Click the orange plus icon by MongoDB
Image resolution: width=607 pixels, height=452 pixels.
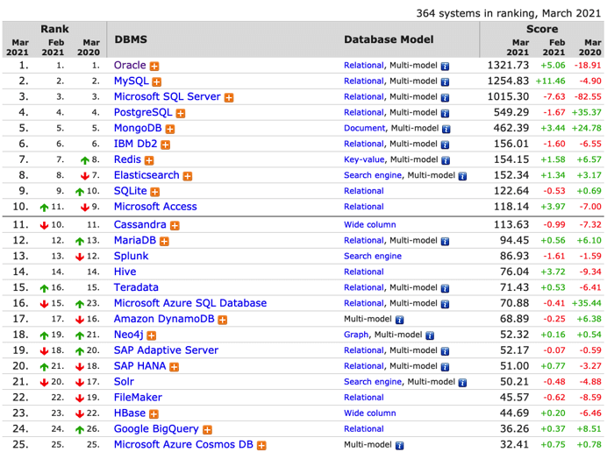pos(170,129)
